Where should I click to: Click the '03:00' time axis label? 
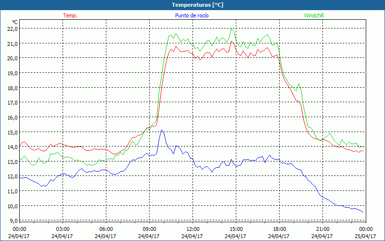63,229
